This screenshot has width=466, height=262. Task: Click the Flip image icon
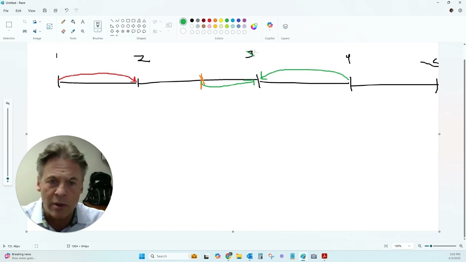click(35, 31)
